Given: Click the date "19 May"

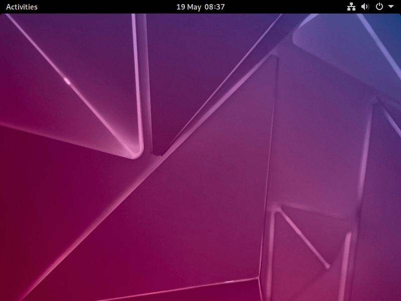Looking at the screenshot, I should pyautogui.click(x=188, y=7).
